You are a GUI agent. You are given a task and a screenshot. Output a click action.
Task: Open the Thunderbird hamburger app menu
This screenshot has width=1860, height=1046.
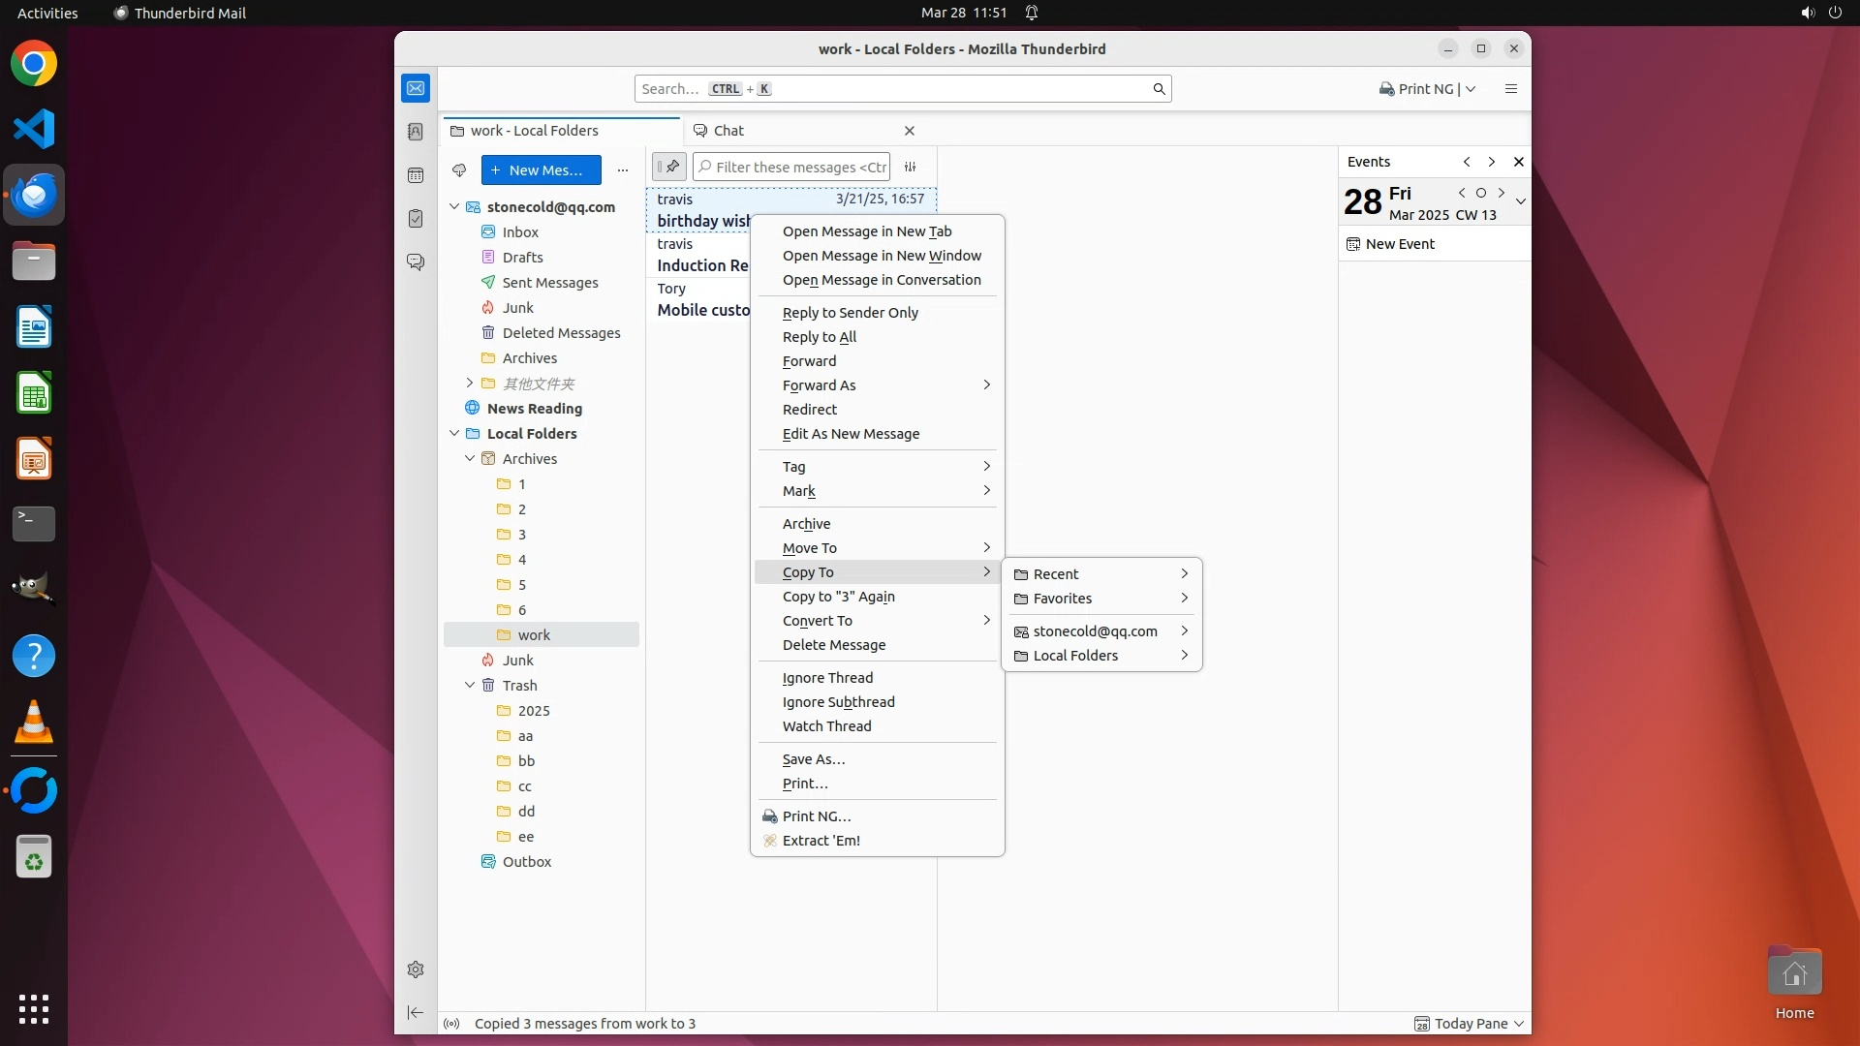coord(1510,89)
